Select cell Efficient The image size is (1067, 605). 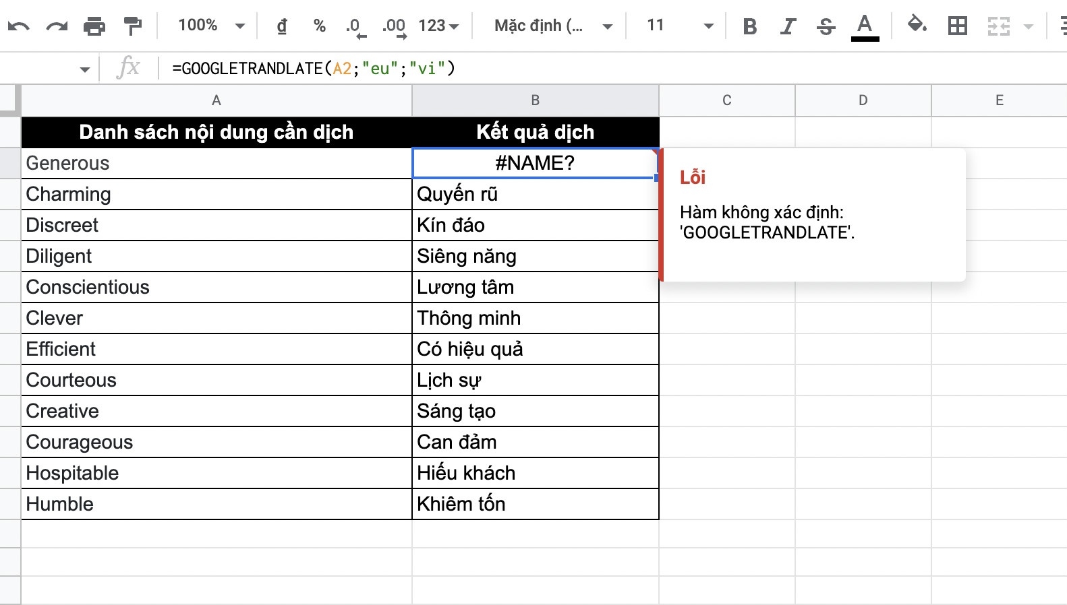tap(217, 349)
